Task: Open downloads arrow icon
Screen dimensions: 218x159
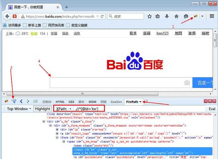Action: click(167, 17)
